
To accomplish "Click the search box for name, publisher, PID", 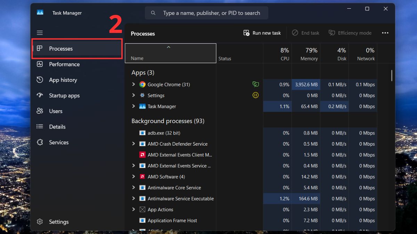I will point(206,13).
